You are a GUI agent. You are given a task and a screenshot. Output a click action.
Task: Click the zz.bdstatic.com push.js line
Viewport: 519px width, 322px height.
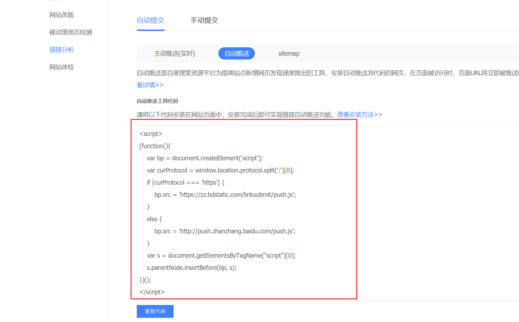click(225, 195)
